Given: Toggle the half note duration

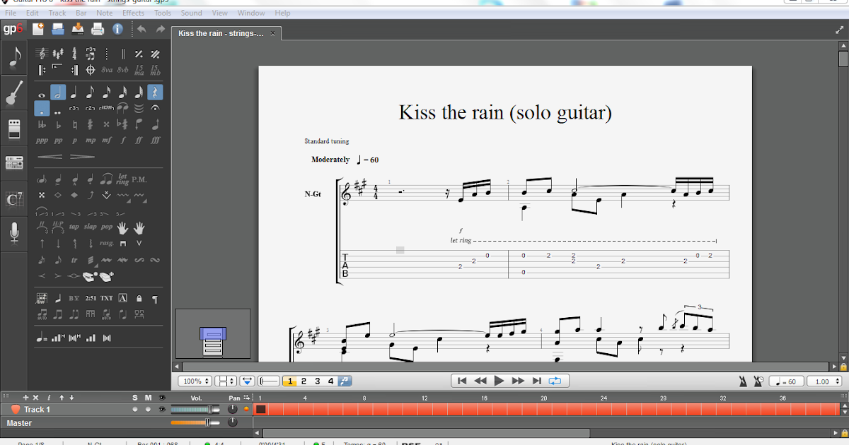Looking at the screenshot, I should pos(58,93).
